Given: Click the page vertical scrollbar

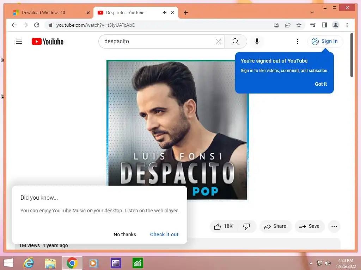Looking at the screenshot, I should (x=352, y=55).
